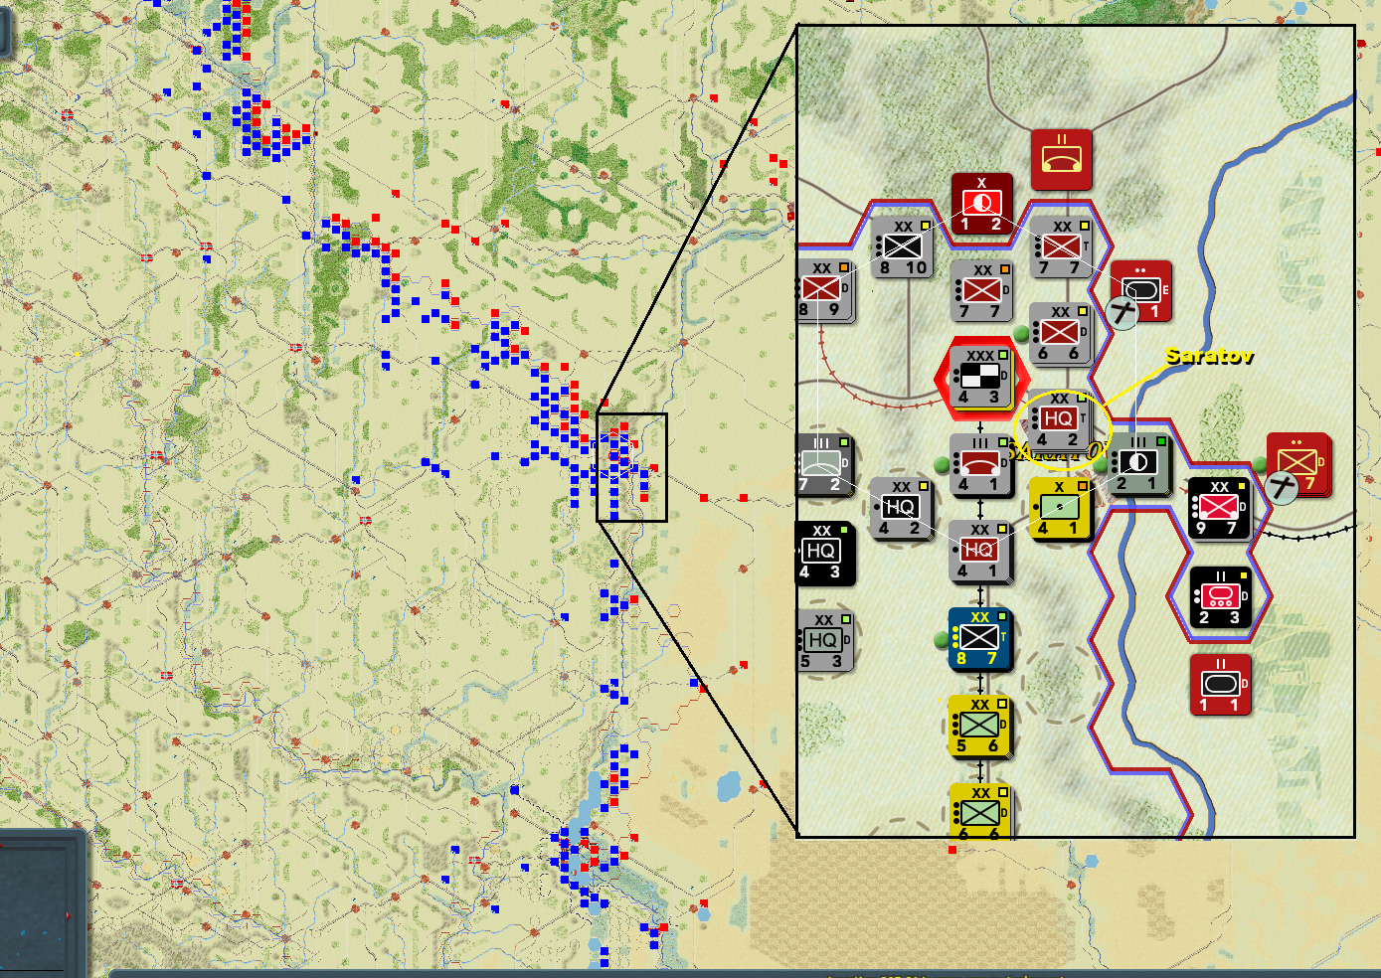Select the yellow X brigade counter 4-1
This screenshot has width=1381, height=978.
click(1060, 507)
